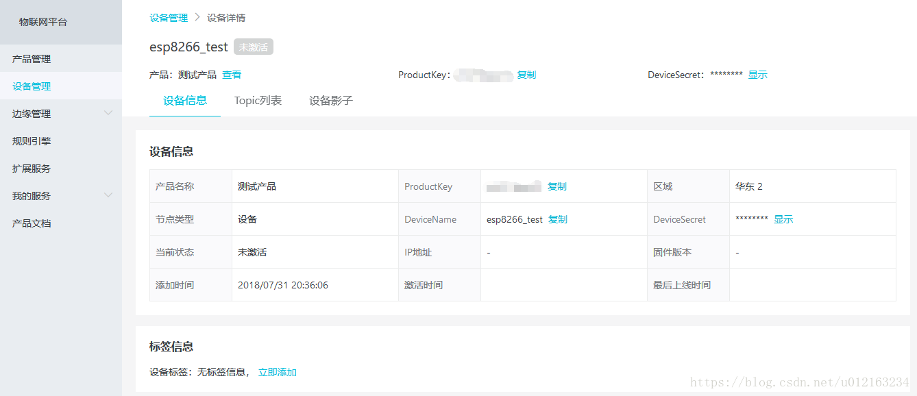Expand the 边缘管理 sidebar chevron
This screenshot has height=396, width=917.
tap(108, 113)
